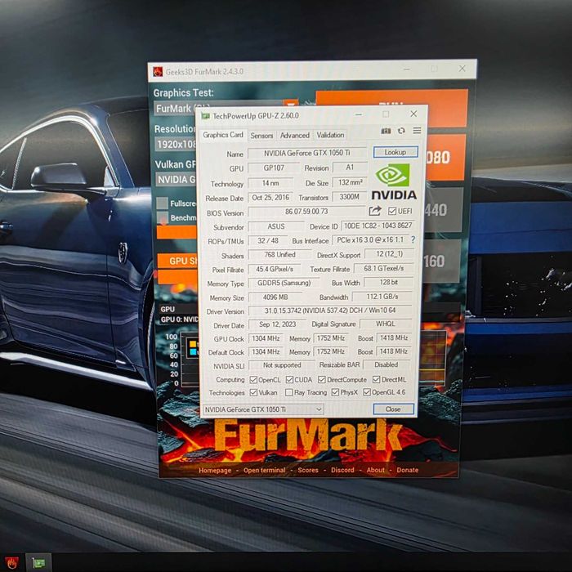The height and width of the screenshot is (572, 572).
Task: Click the Release Date value Oct 25, 2016
Action: tap(270, 198)
